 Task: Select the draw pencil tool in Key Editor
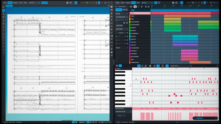pyautogui.click(x=146, y=66)
